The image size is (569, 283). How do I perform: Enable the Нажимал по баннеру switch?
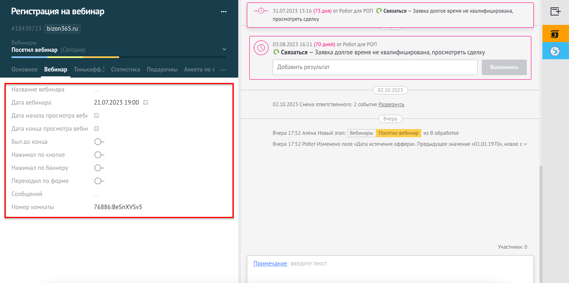(99, 168)
